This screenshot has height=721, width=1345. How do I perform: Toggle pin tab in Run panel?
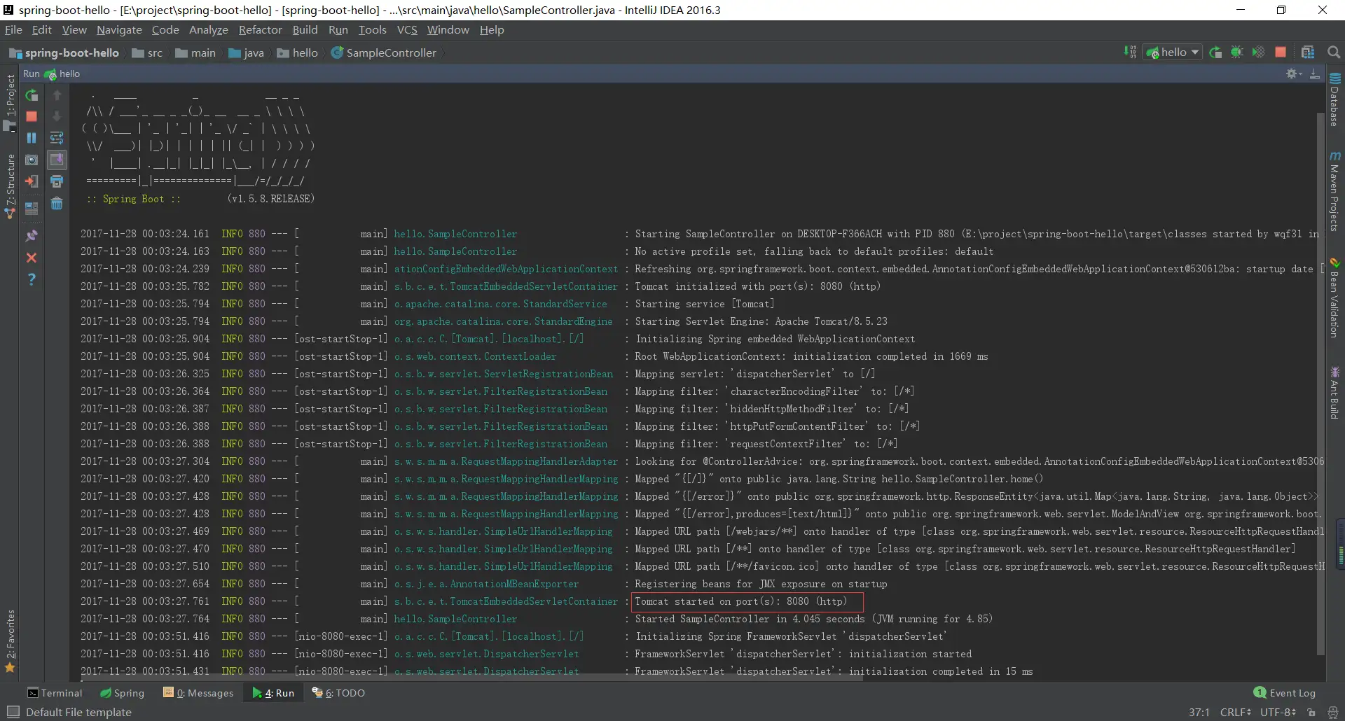coord(32,236)
